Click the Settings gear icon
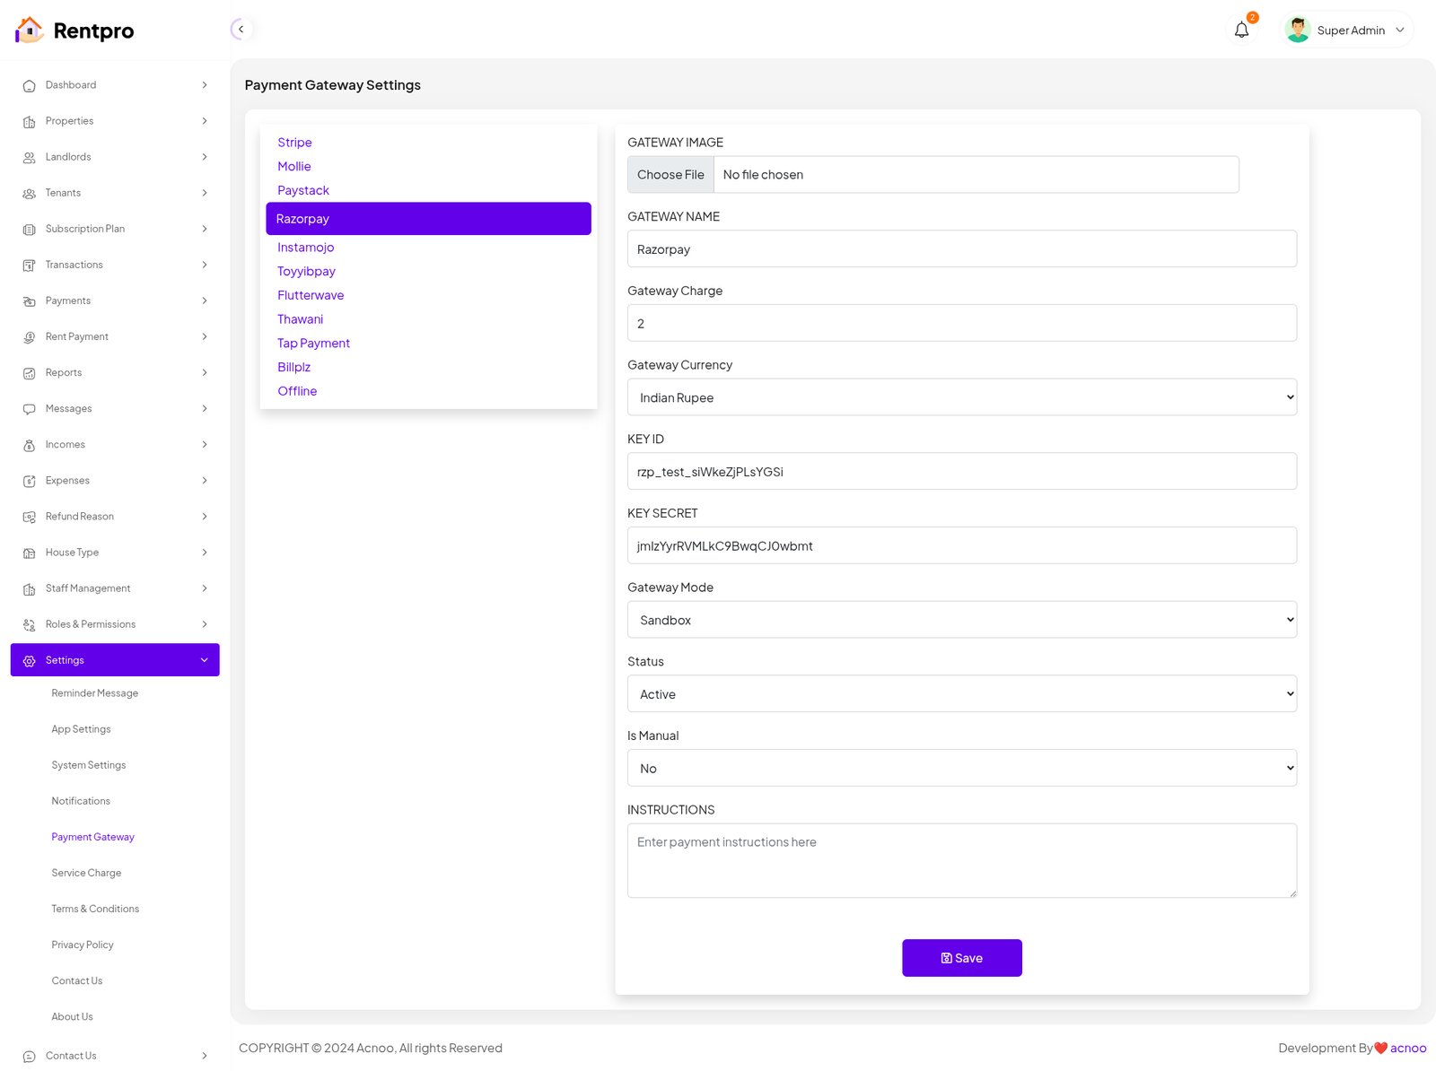 click(30, 661)
